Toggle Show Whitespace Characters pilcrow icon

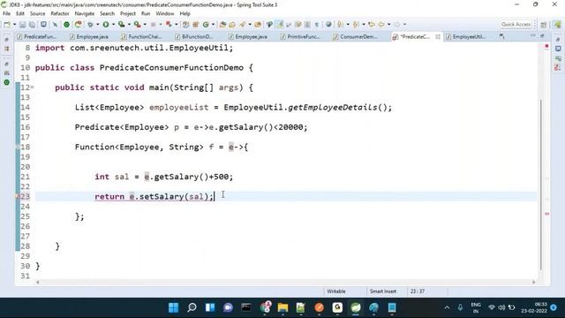coord(317,25)
